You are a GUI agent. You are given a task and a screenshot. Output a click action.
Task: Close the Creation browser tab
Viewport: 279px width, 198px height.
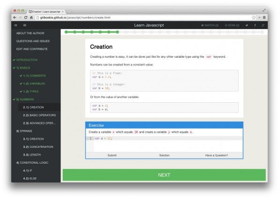click(x=63, y=12)
